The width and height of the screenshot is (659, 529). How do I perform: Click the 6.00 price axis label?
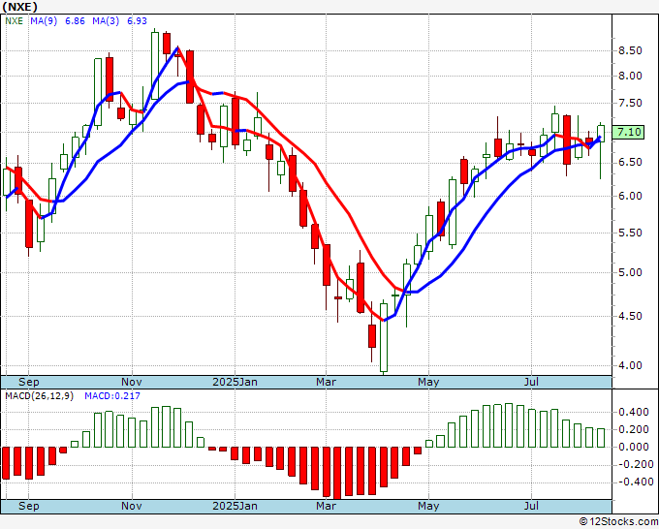[630, 196]
